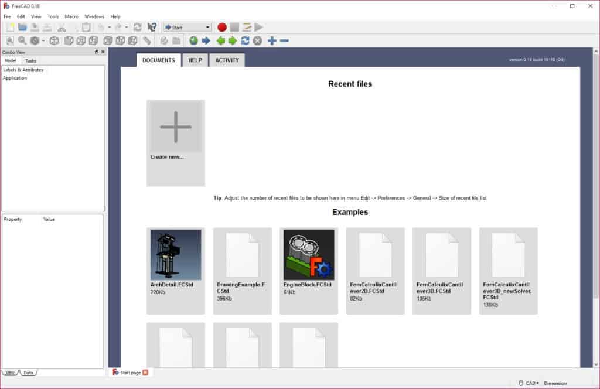The width and height of the screenshot is (600, 389).
Task: Switch to the Data property tab
Action: pos(28,373)
